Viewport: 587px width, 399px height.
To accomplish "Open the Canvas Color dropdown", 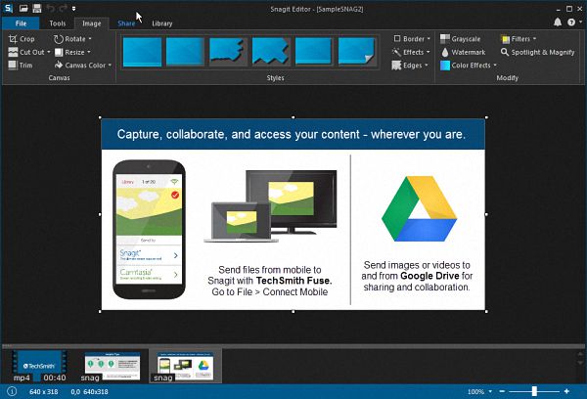I will pos(83,66).
